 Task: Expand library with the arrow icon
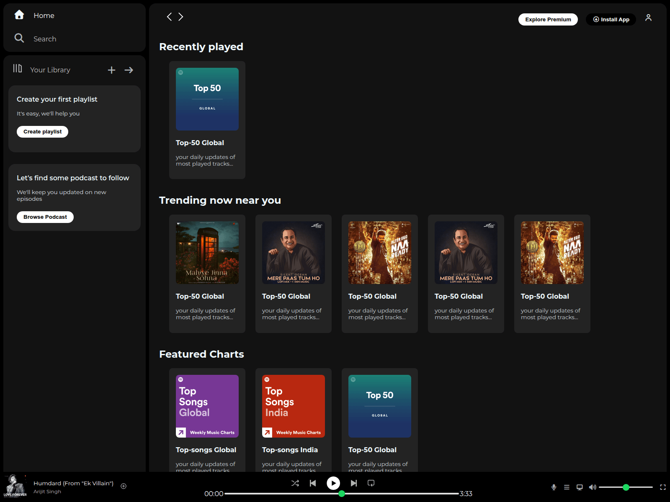click(129, 70)
